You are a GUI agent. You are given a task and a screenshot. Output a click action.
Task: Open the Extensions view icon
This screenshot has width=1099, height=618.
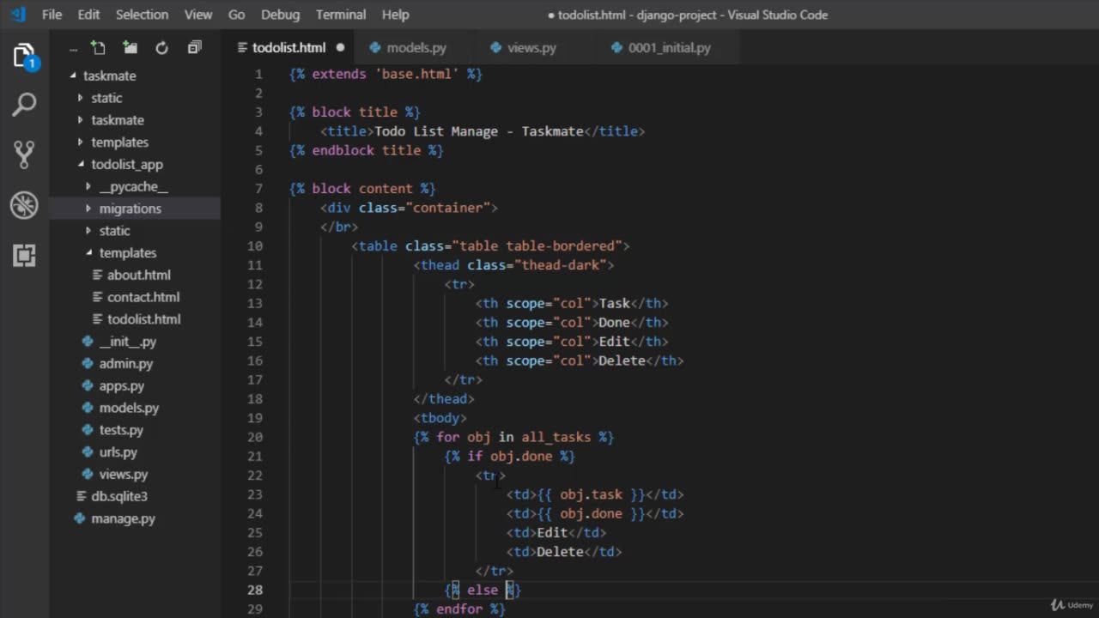[24, 254]
